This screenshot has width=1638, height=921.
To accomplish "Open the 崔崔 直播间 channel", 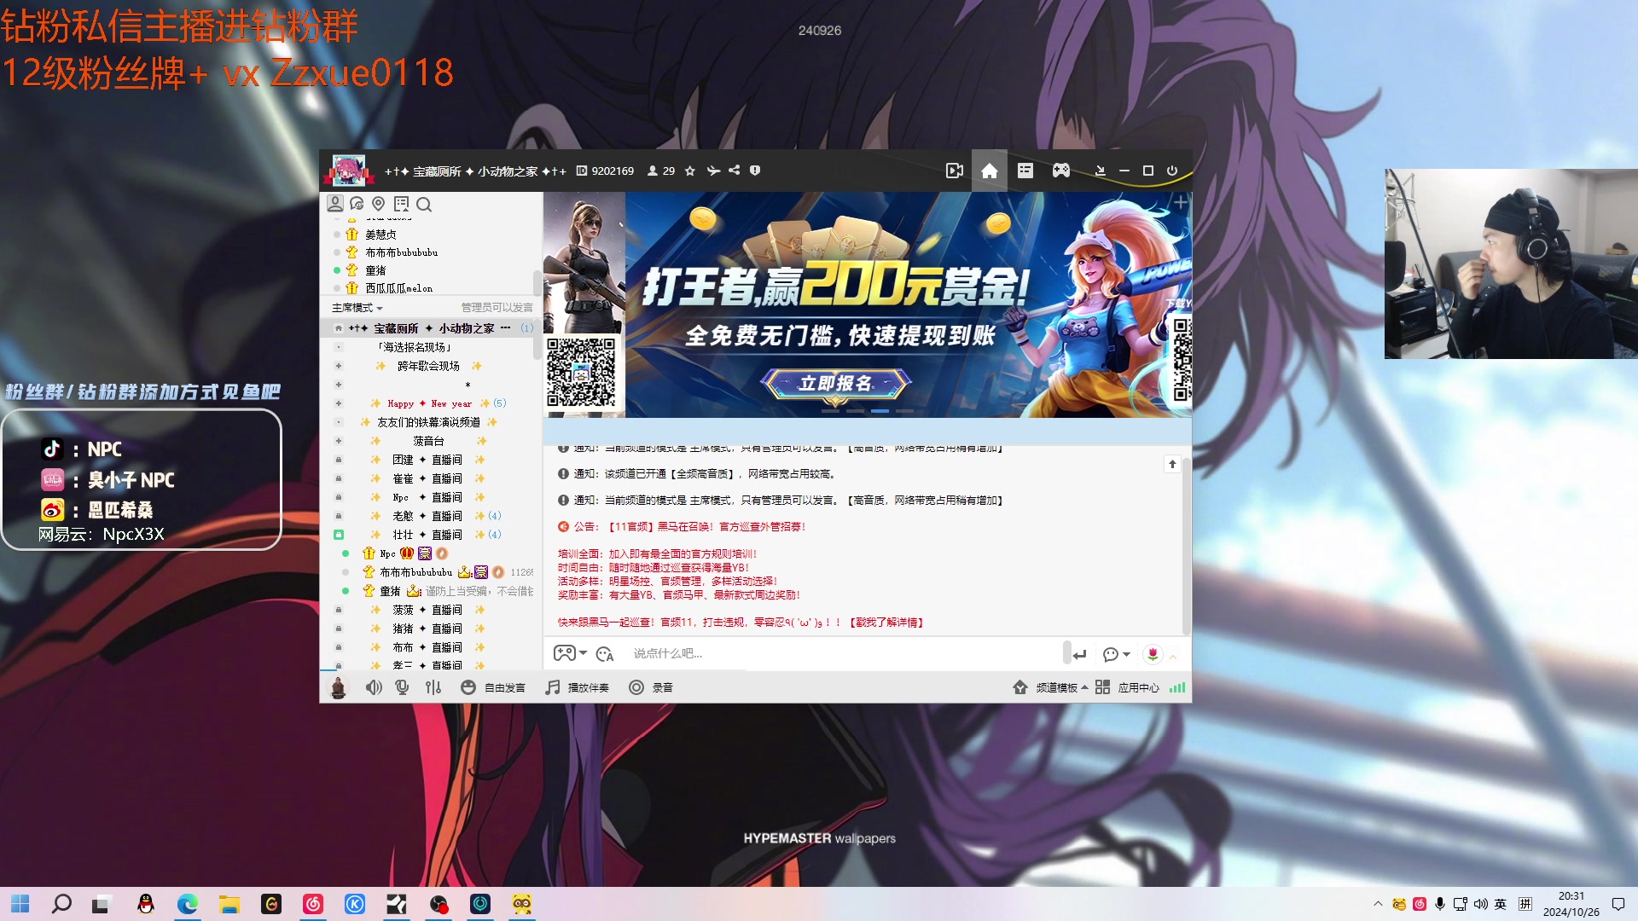I will 427,478.
